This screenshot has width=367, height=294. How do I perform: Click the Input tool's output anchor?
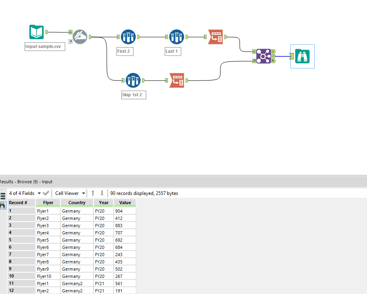coord(47,32)
